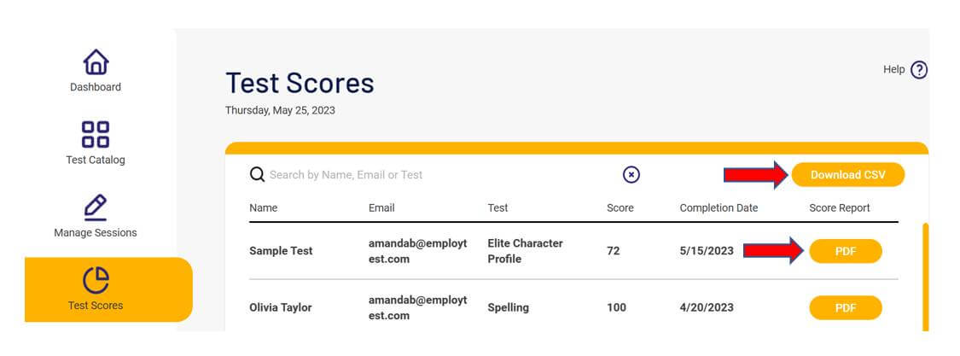
Task: Click the Help question mark icon
Action: (x=919, y=70)
